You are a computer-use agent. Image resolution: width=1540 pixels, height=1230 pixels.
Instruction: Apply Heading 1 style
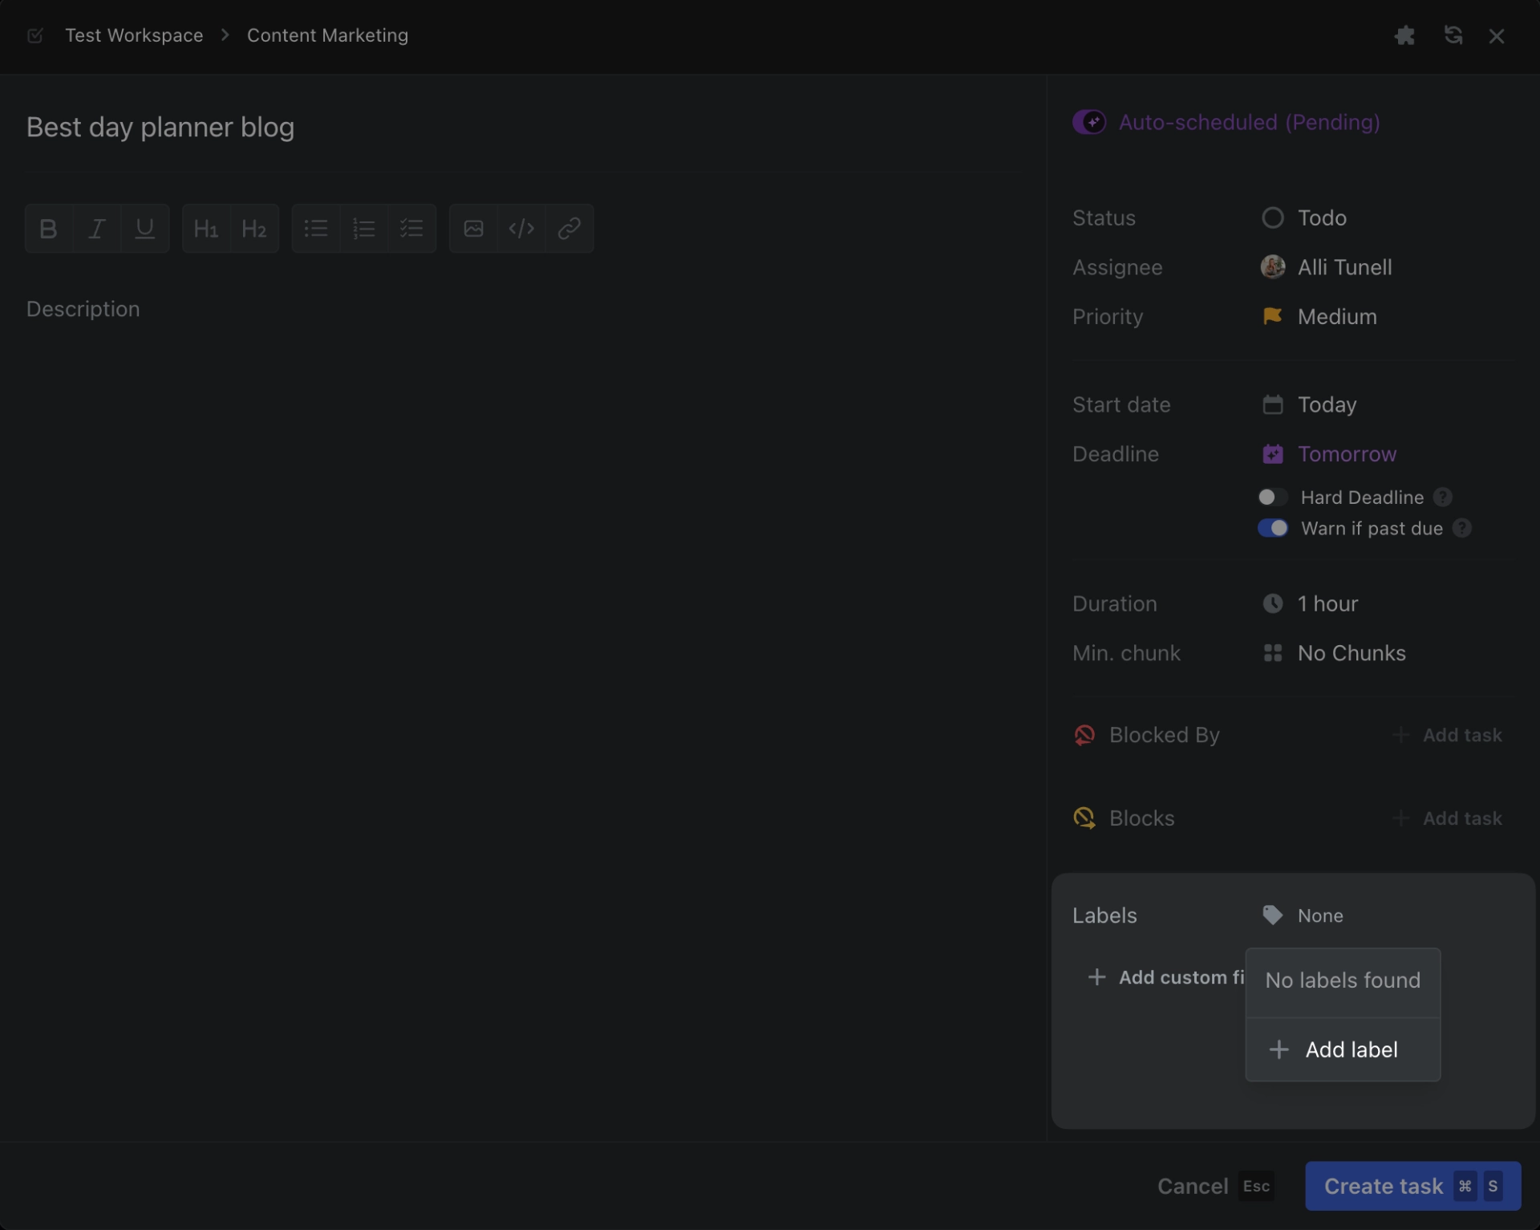[206, 229]
